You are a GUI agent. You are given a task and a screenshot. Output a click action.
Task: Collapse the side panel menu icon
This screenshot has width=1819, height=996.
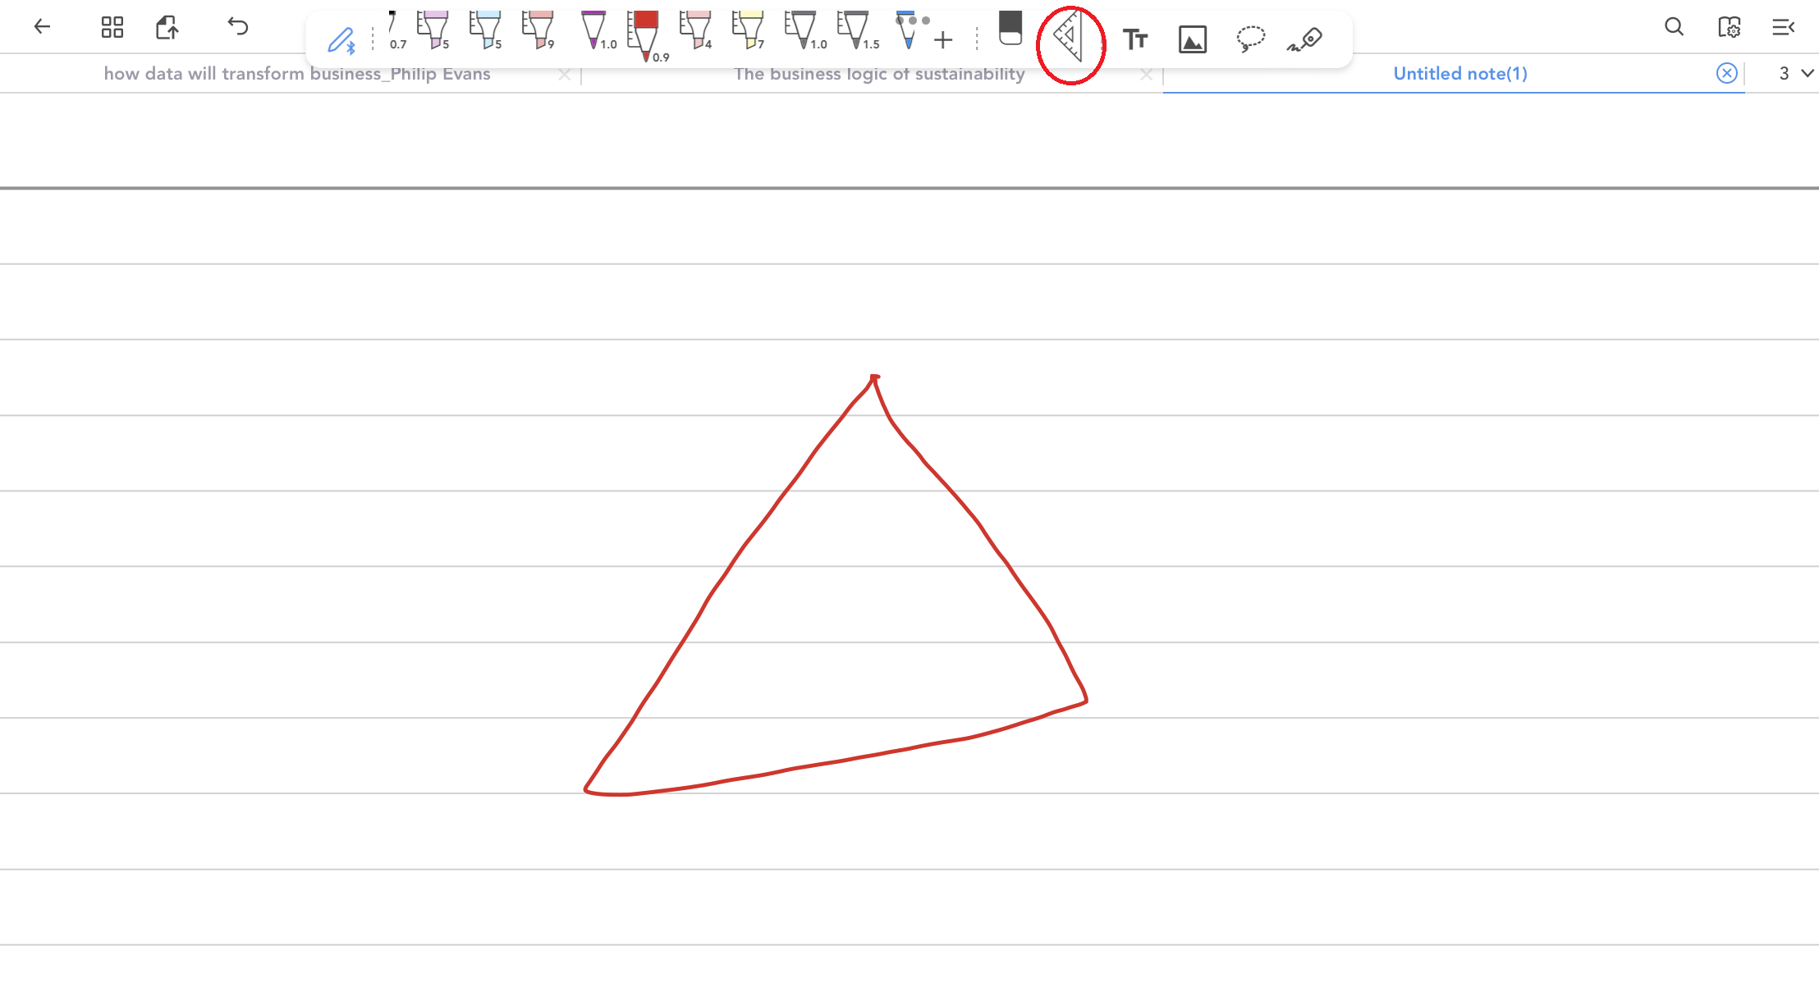(1782, 27)
